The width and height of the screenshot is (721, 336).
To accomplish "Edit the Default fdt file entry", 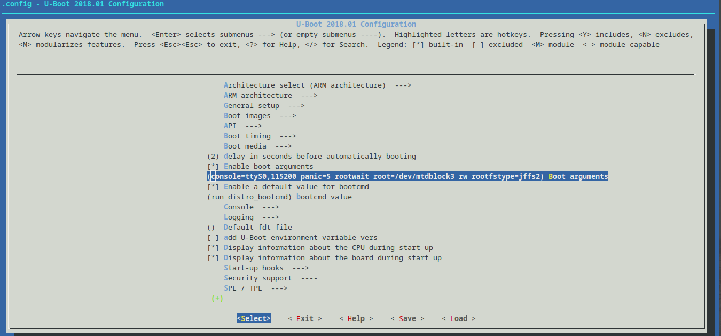I will click(249, 228).
